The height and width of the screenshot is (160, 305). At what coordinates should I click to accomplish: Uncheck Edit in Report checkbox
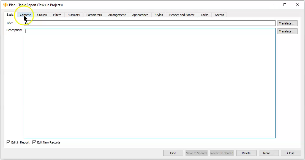pos(9,142)
